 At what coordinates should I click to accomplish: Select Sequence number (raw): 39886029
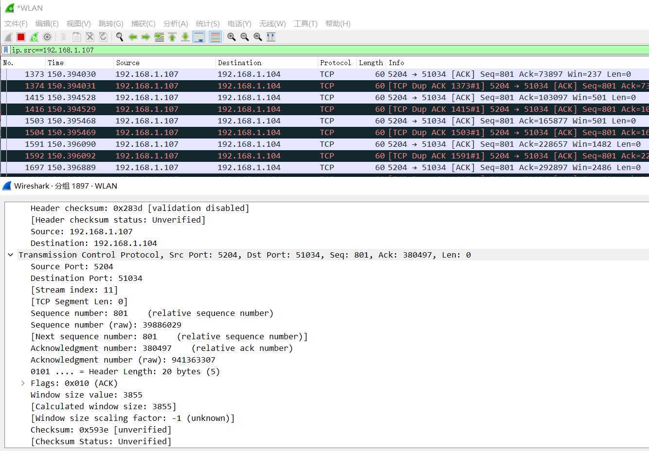(106, 325)
